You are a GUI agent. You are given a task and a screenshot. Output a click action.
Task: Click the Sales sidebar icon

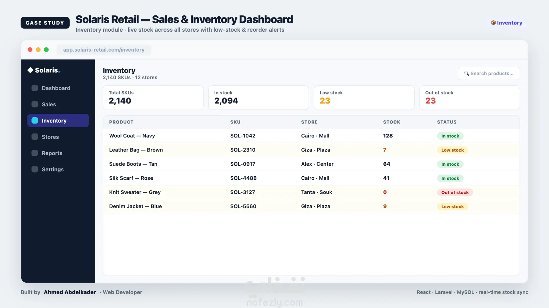35,104
